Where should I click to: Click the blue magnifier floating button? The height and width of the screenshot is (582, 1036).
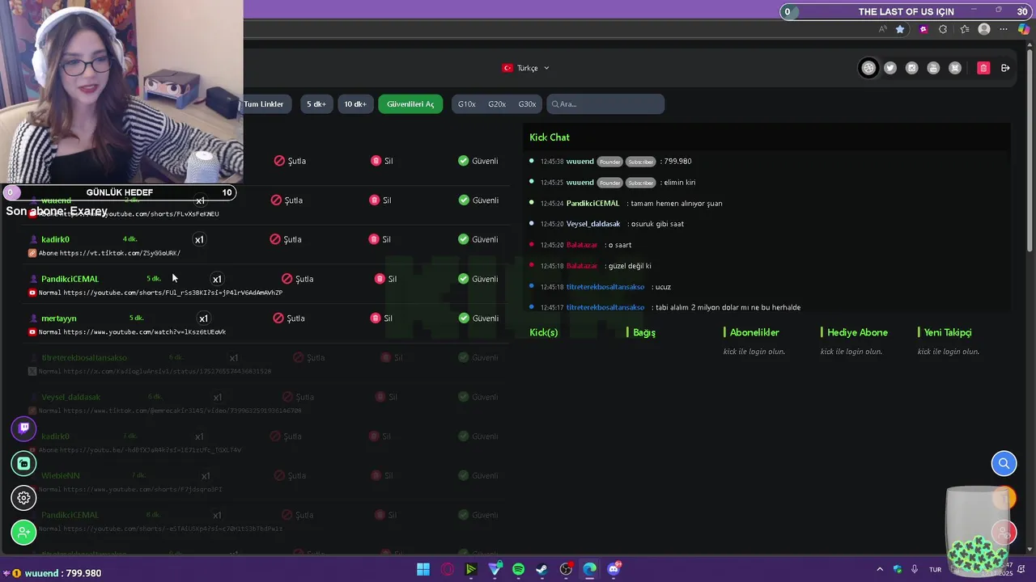(x=1004, y=463)
